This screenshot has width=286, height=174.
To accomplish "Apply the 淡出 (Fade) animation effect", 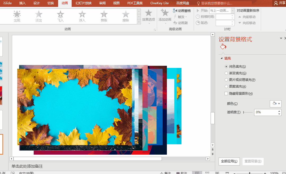I will [x=39, y=16].
